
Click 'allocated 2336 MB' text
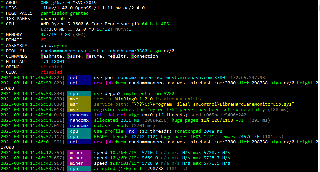click(x=117, y=120)
